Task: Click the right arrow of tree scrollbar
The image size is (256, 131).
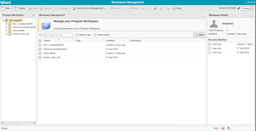Action: pyautogui.click(x=34, y=123)
